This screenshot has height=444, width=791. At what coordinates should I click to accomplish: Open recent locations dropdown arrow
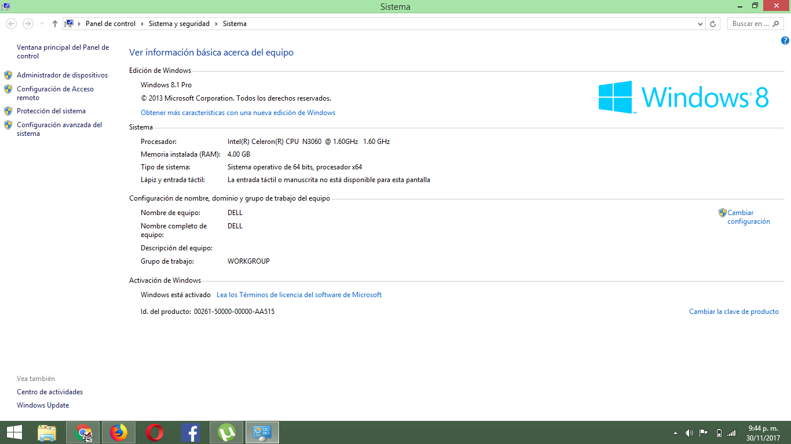(x=42, y=24)
